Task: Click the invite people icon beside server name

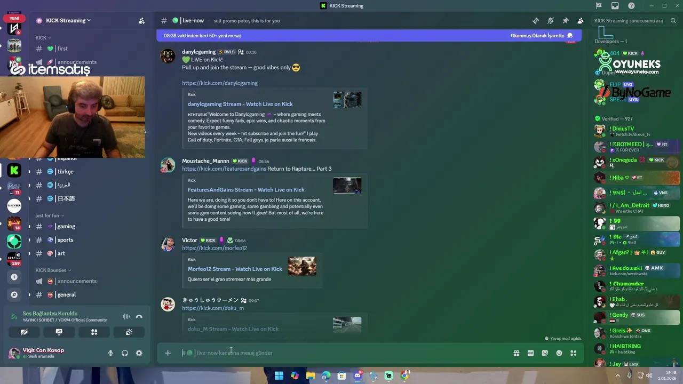Action: [141, 21]
